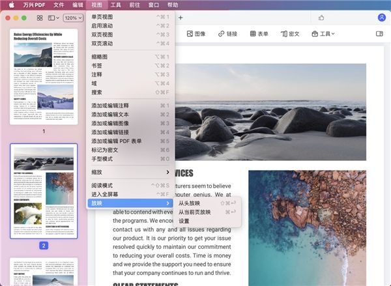Select 书签 in the view menu
The width and height of the screenshot is (391, 286).
[x=130, y=66]
